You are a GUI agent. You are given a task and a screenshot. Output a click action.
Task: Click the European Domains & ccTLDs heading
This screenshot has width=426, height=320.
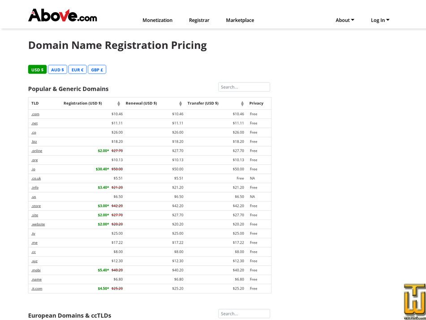coord(69,316)
